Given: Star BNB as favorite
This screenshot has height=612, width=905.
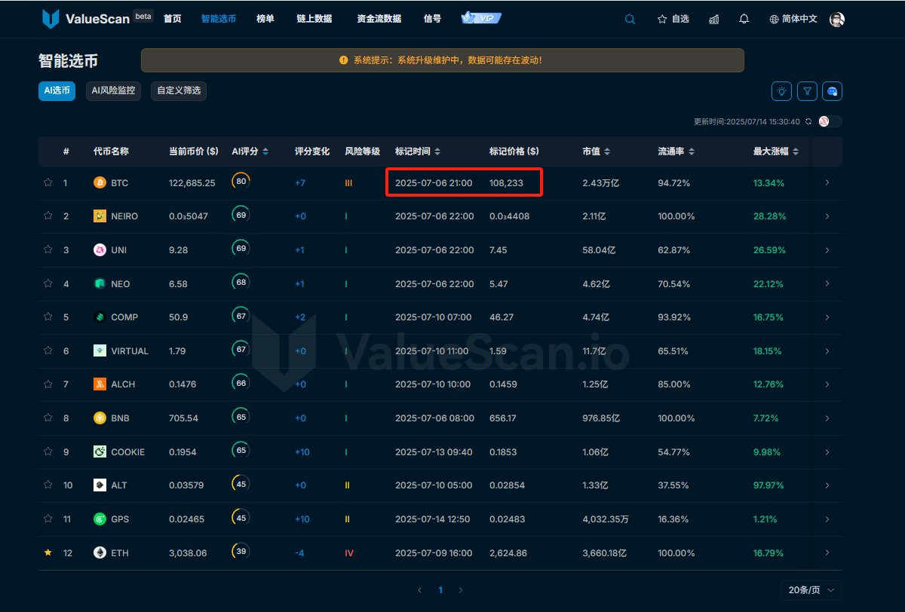Looking at the screenshot, I should point(48,418).
